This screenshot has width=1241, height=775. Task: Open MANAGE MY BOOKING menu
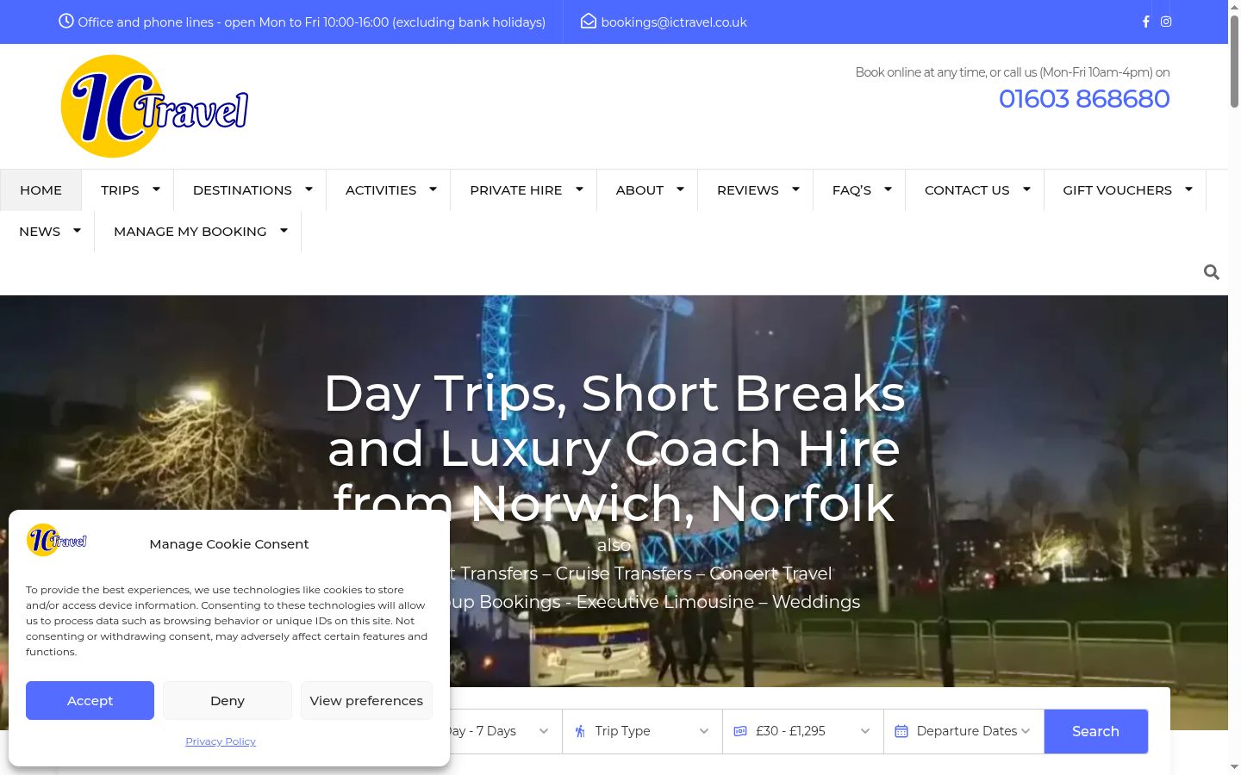point(190,232)
